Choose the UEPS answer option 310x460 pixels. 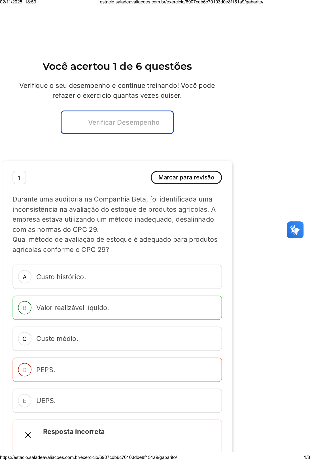click(46, 401)
